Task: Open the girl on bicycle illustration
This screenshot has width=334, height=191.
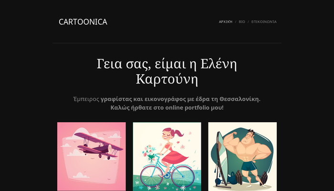Action: click(167, 157)
